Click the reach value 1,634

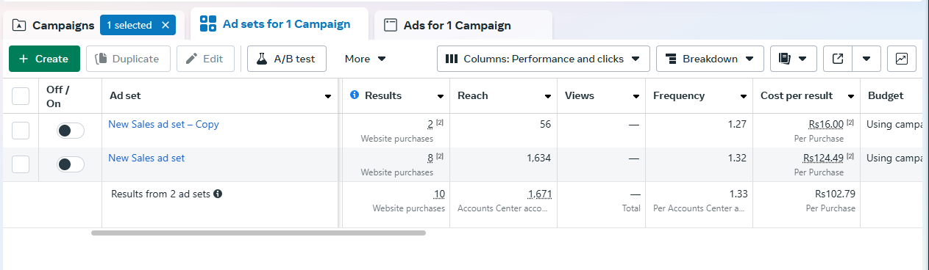pos(538,158)
